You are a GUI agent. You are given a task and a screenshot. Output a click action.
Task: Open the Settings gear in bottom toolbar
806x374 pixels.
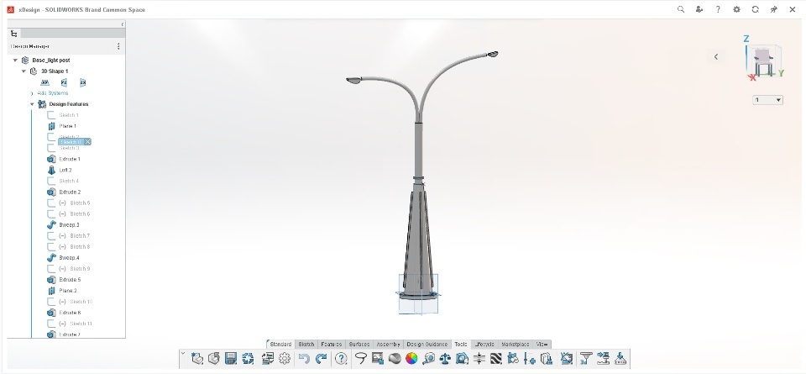(x=285, y=359)
